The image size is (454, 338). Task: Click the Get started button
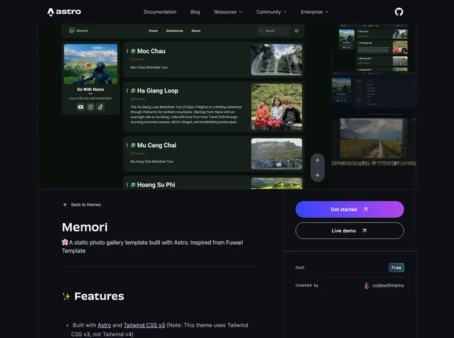point(349,209)
